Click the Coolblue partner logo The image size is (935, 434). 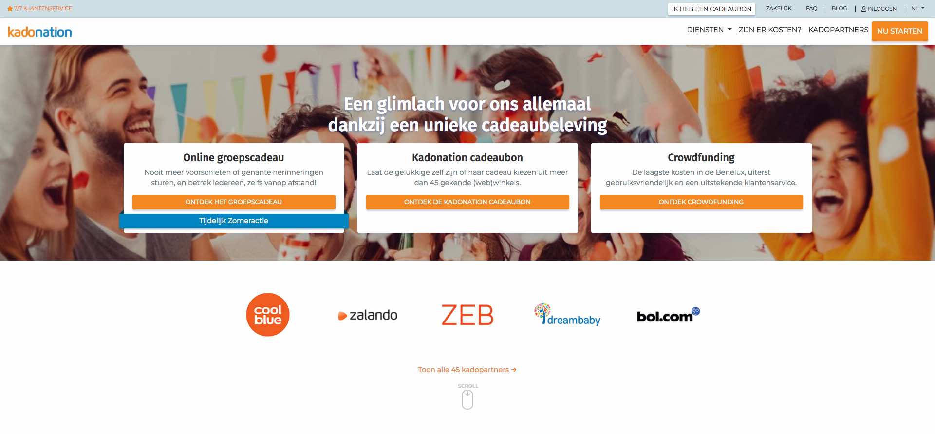(x=268, y=315)
